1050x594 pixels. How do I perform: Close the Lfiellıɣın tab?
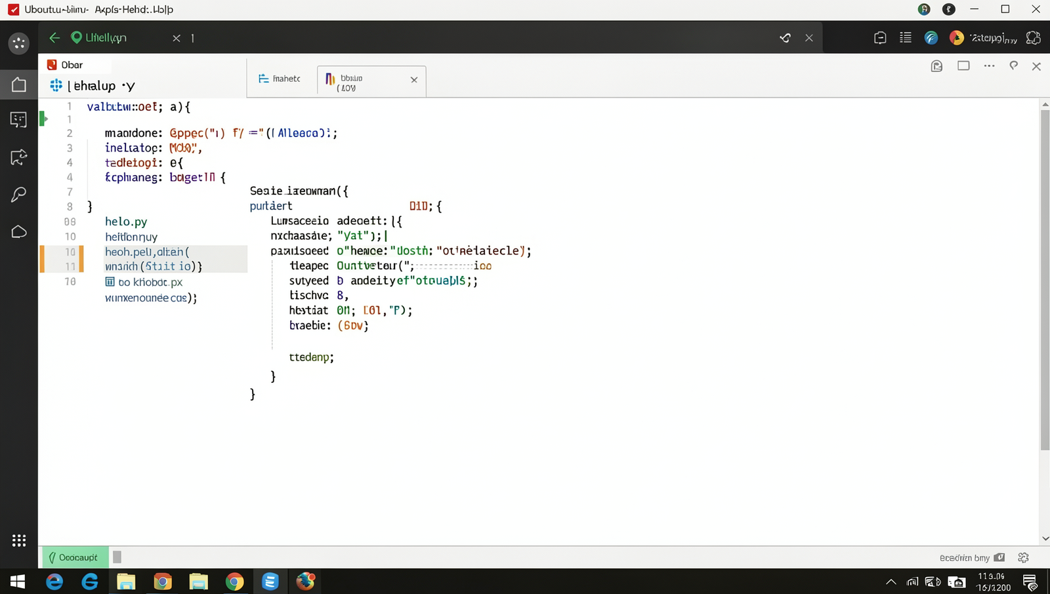[x=177, y=38]
